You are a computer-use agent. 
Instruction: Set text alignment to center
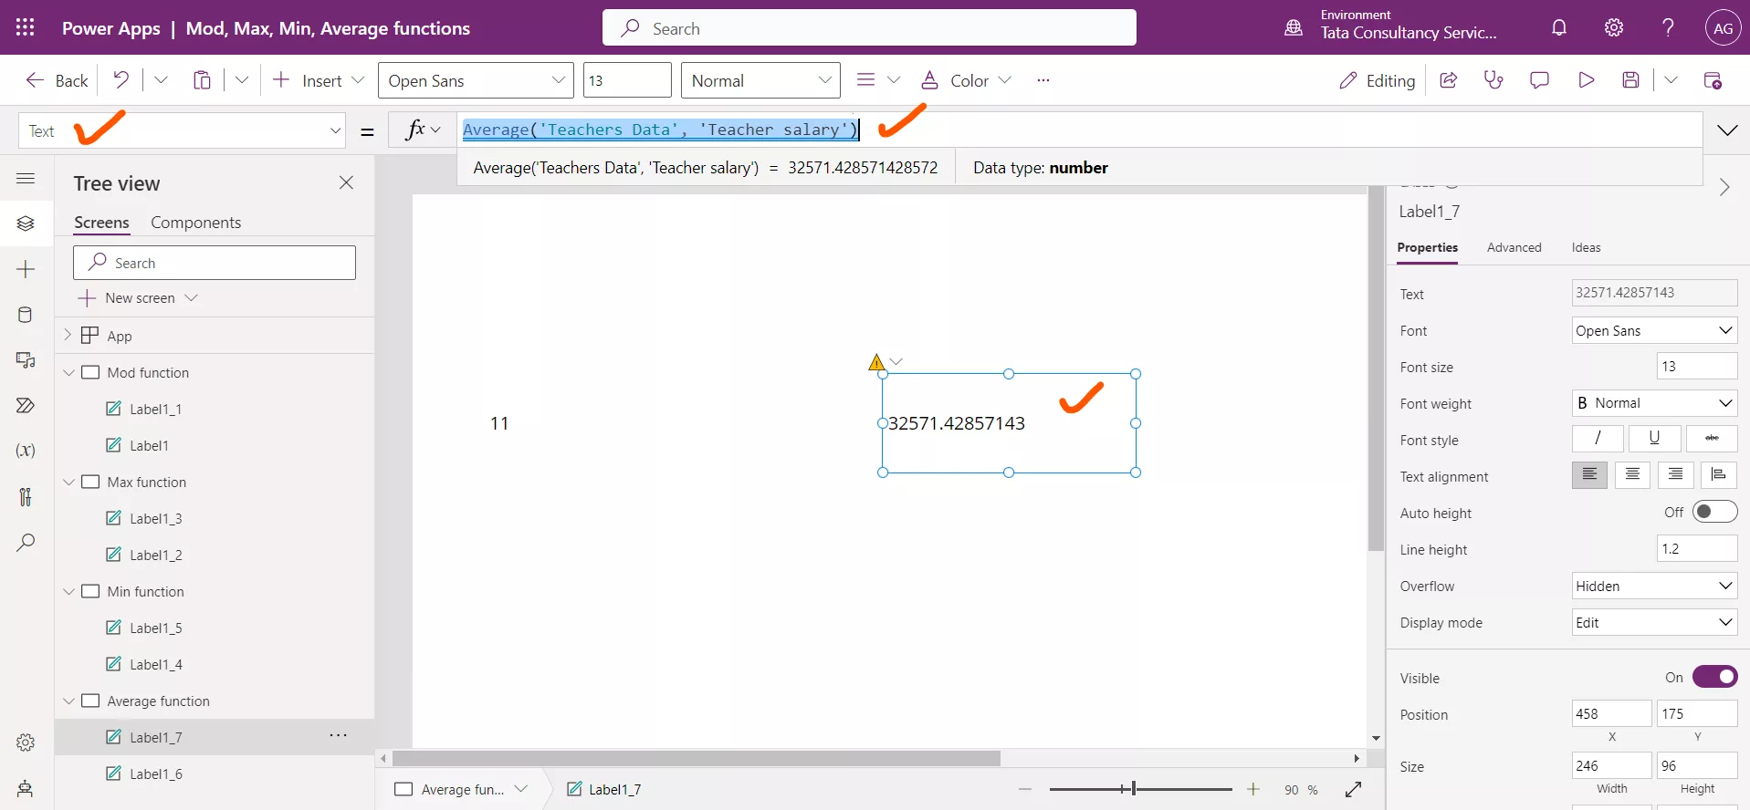(x=1632, y=475)
